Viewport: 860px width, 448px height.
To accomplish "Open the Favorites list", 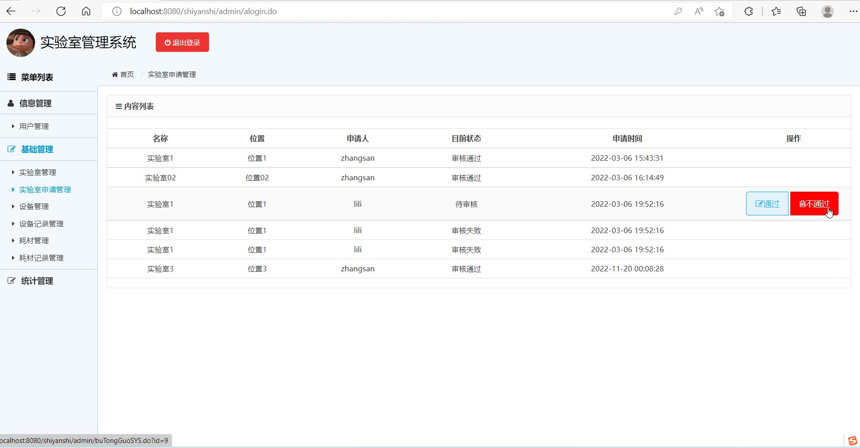I will coord(776,11).
